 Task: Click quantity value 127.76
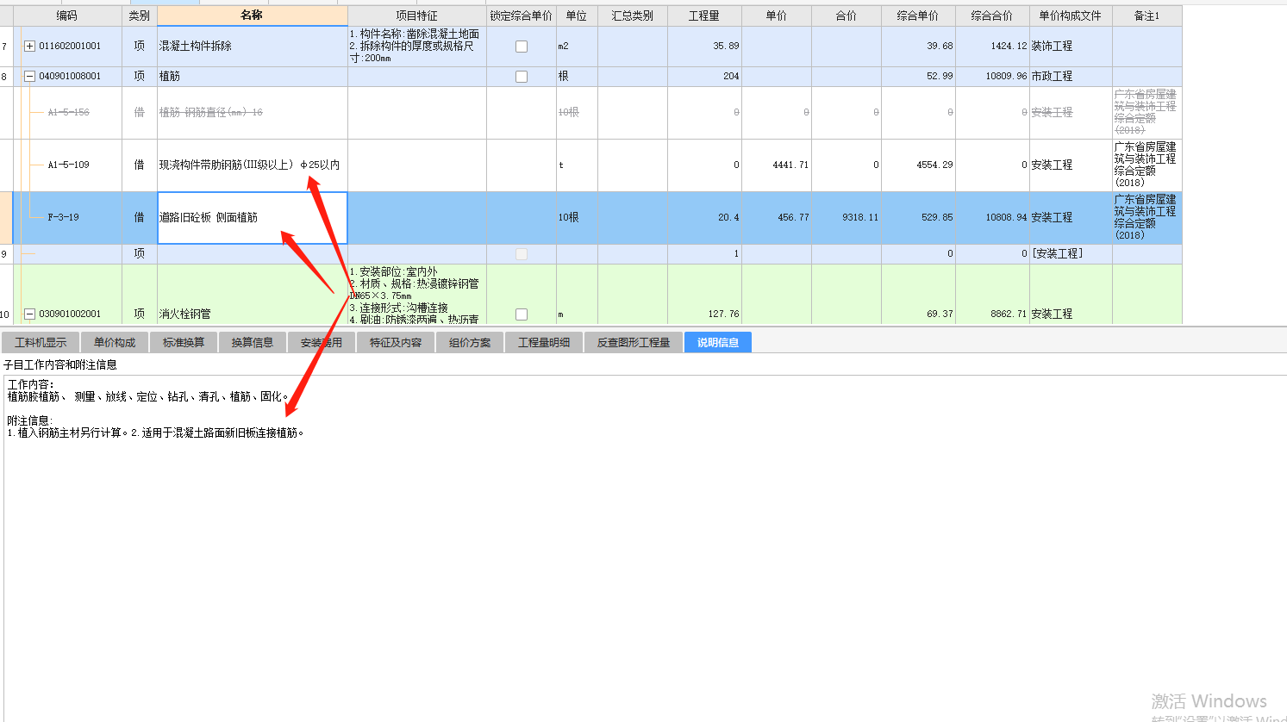[x=723, y=314]
